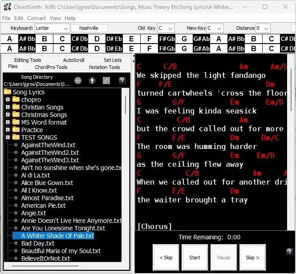Click first F#Gb key in top keyboard row
The image size is (296, 274).
[x=167, y=39]
